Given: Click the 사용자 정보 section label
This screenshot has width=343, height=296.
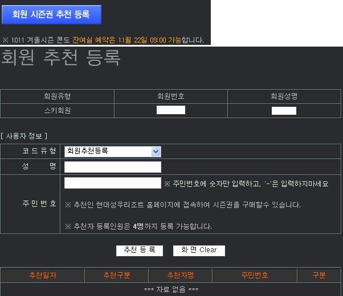Looking at the screenshot, I should [24, 135].
